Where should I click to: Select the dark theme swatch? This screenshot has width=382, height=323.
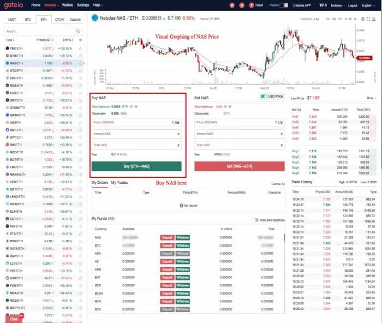coord(282,5)
